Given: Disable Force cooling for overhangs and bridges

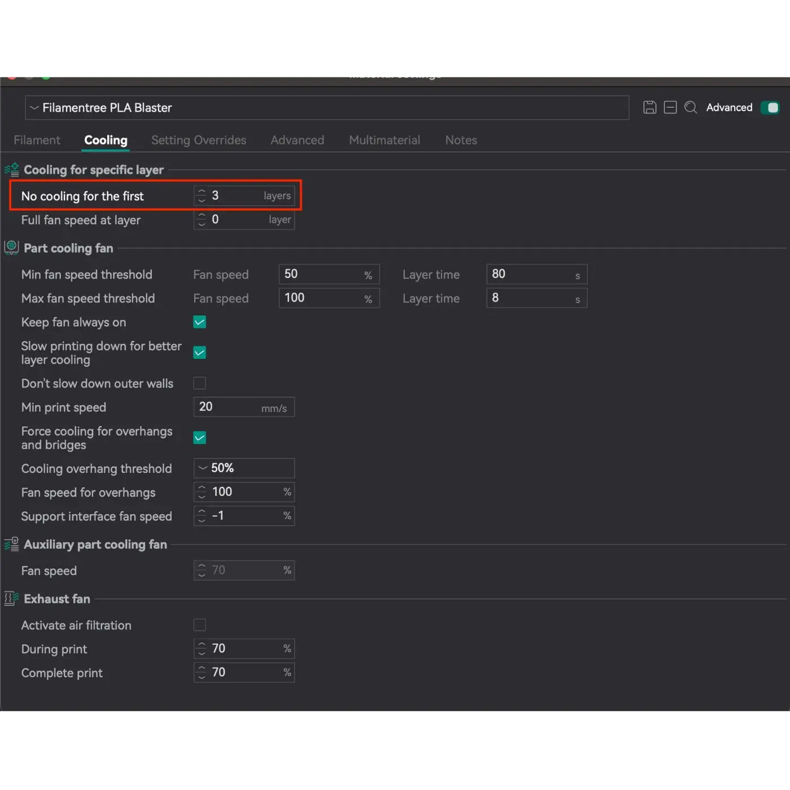Looking at the screenshot, I should tap(200, 437).
